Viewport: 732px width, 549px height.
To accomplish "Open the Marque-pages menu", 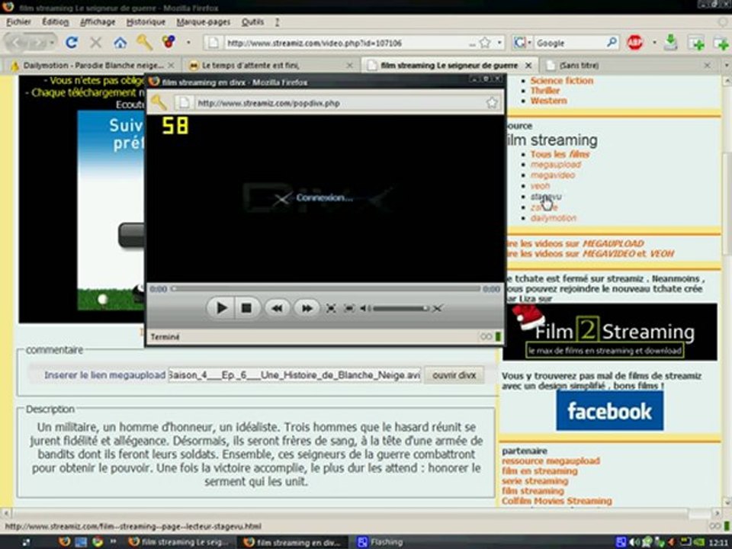I will click(203, 21).
